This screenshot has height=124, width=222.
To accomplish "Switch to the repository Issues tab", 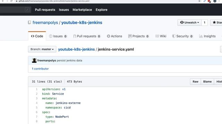I will pyautogui.click(x=58, y=36).
